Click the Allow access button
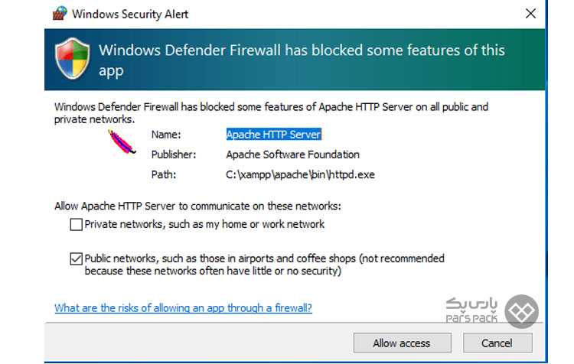The width and height of the screenshot is (574, 364). [402, 343]
